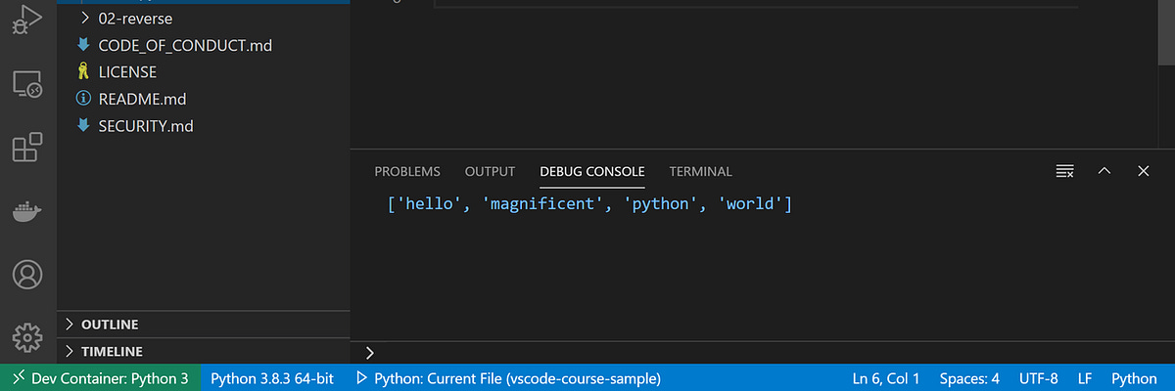Switch to the OUTPUT tab
The image size is (1175, 391).
click(490, 171)
